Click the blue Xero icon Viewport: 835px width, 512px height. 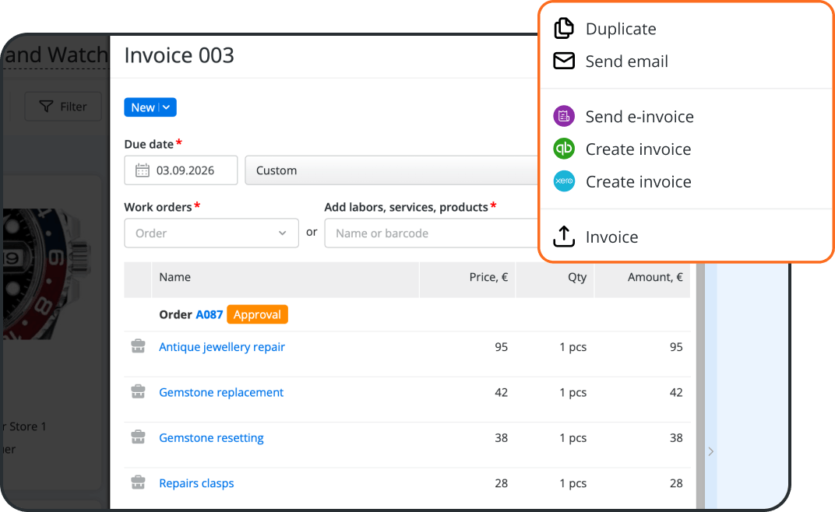[564, 181]
